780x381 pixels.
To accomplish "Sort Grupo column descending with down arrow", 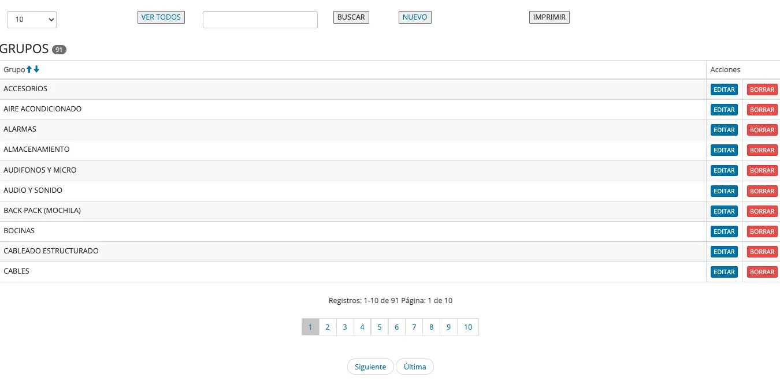I will [x=36, y=69].
